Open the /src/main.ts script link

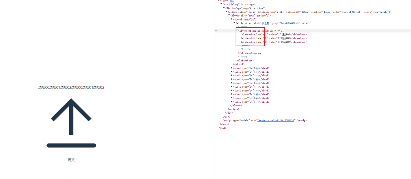click(x=275, y=120)
